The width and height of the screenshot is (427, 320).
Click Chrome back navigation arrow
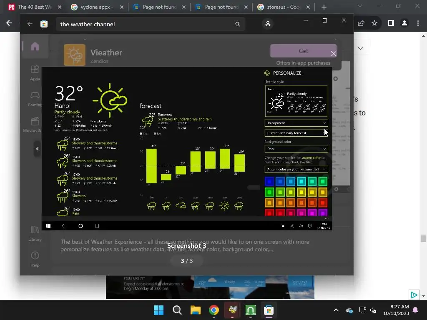point(9,23)
